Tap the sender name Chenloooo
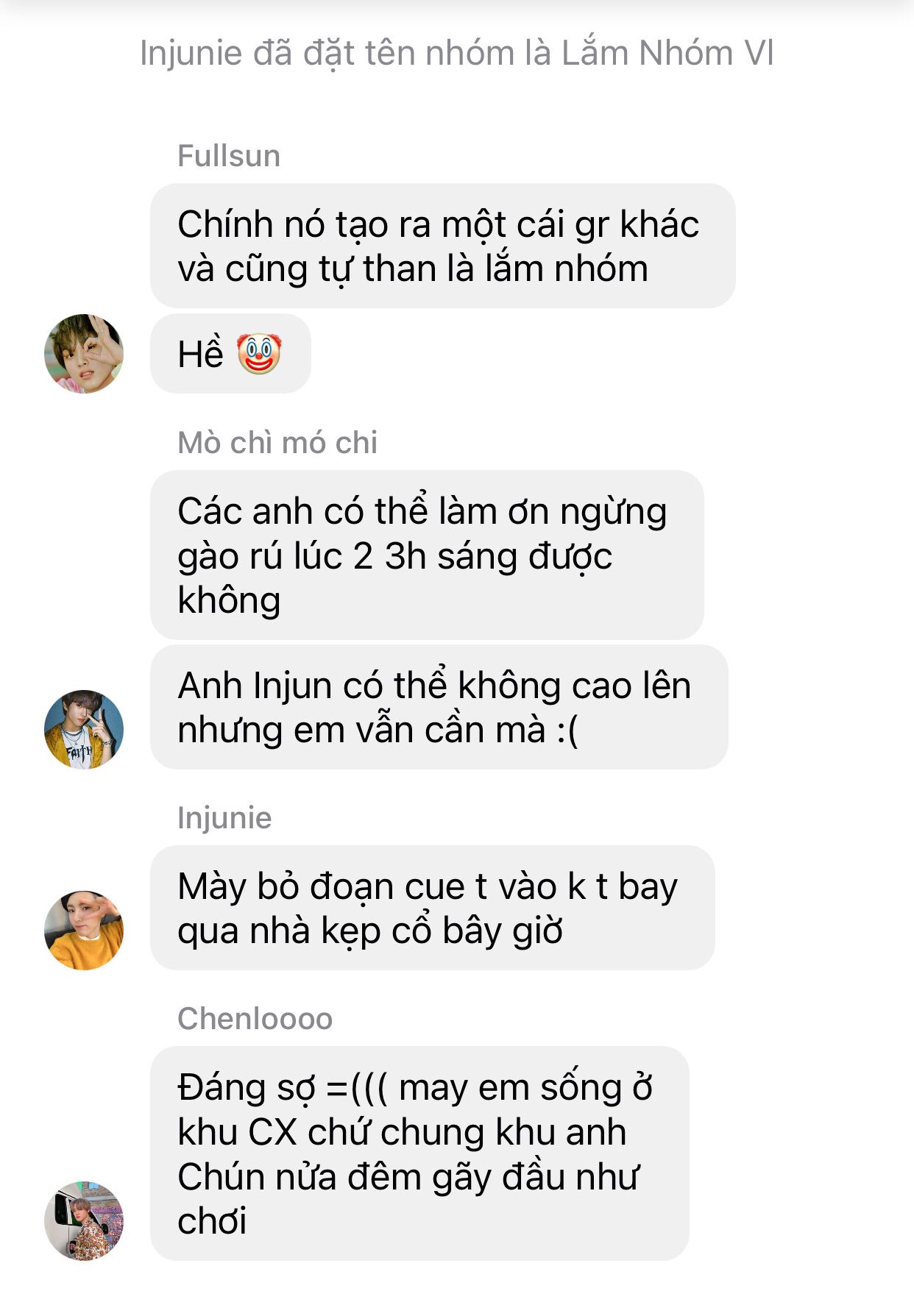 [x=255, y=1019]
